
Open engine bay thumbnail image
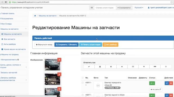(52, 79)
